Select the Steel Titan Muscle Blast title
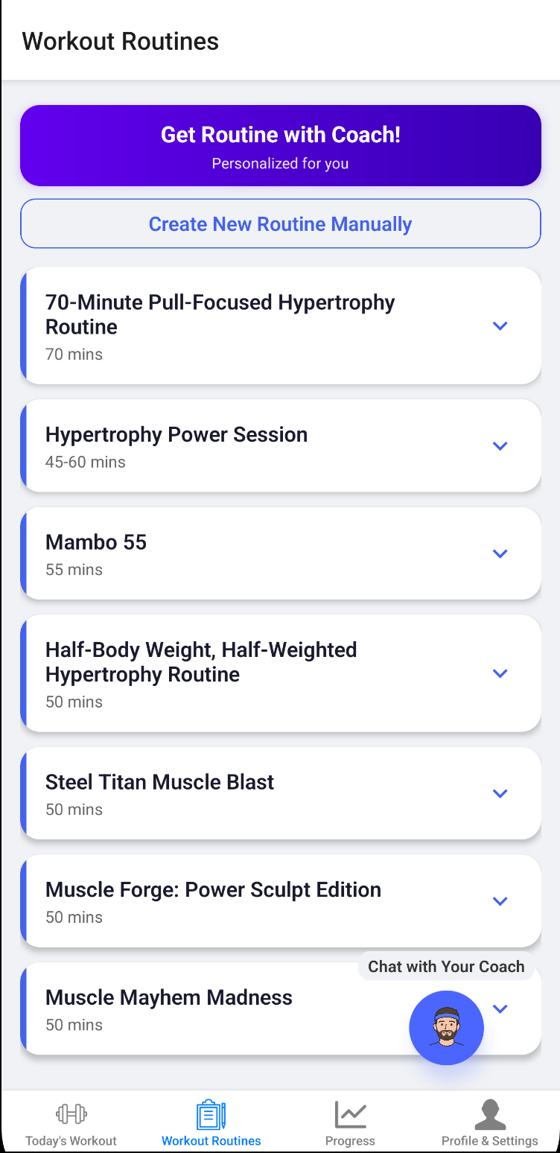This screenshot has width=560, height=1153. [x=159, y=782]
